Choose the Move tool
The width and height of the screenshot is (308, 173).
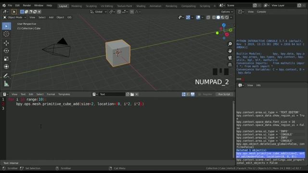click(6, 43)
